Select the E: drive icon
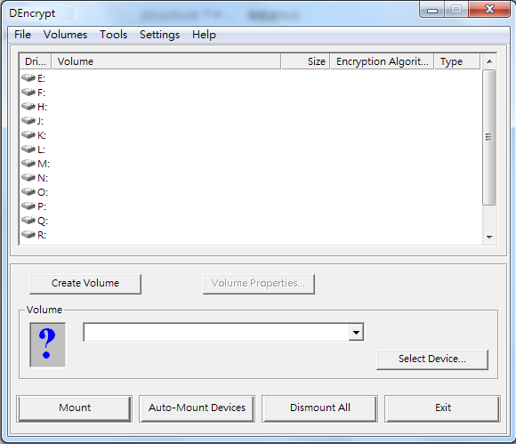The width and height of the screenshot is (516, 444). 28,78
